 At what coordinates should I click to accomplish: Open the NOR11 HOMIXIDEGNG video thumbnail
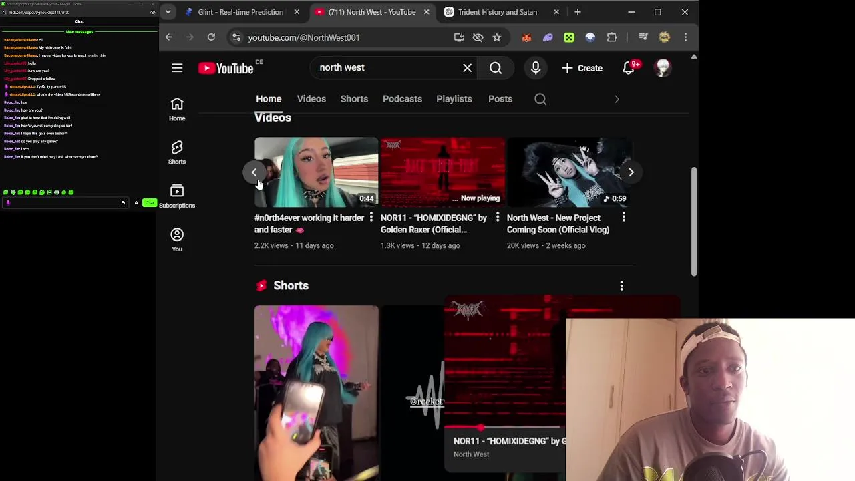coord(442,172)
